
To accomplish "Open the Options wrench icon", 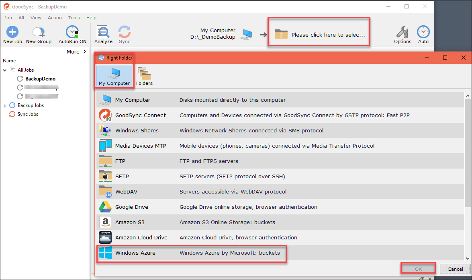I will [x=403, y=32].
